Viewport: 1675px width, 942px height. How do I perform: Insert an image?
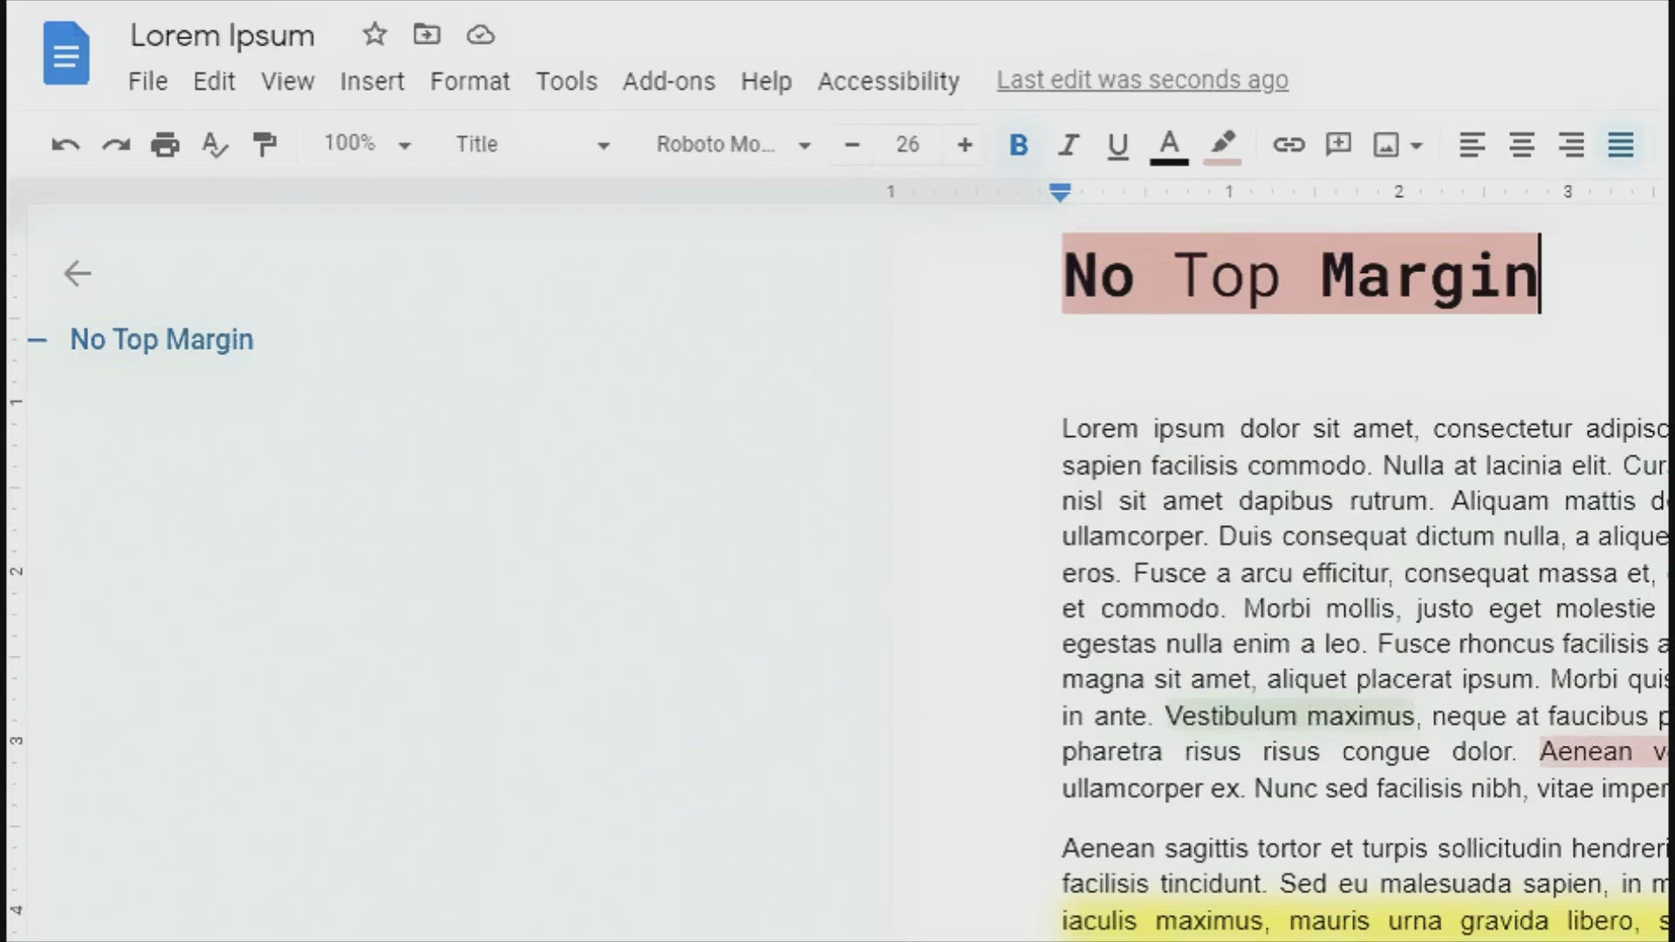click(x=1386, y=145)
